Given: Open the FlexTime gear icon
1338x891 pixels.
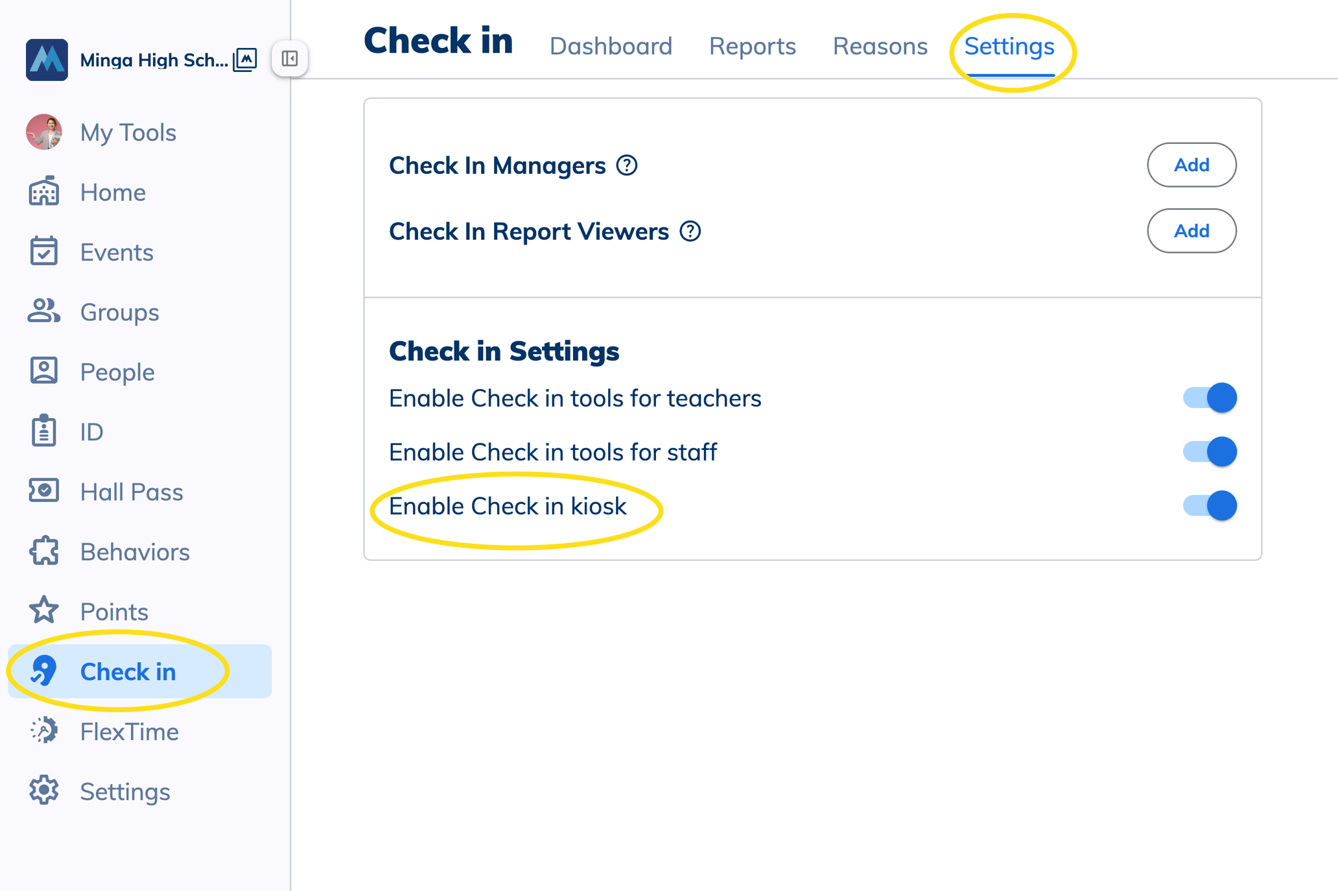Looking at the screenshot, I should (43, 731).
